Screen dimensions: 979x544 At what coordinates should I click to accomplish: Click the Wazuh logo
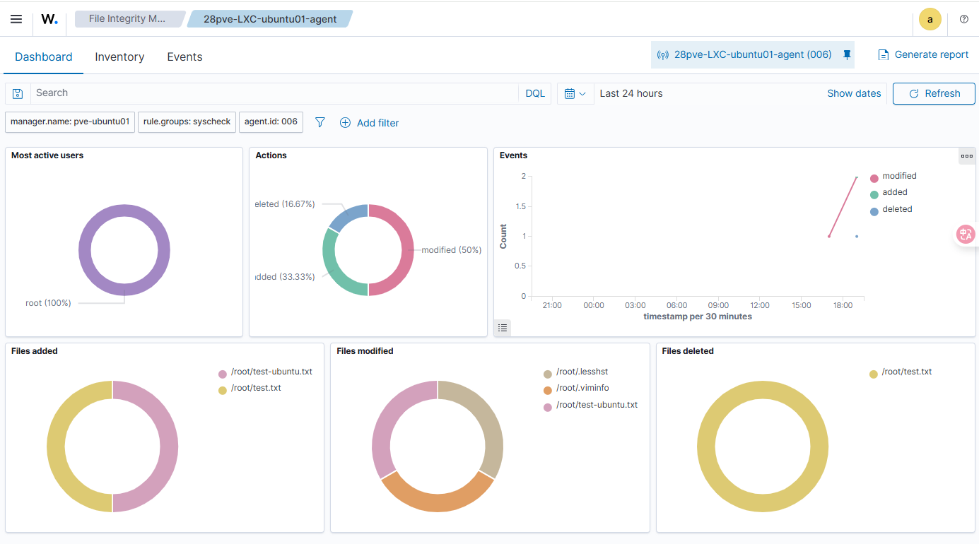48,19
